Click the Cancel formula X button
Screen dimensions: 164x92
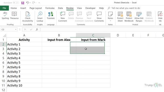click(25, 30)
